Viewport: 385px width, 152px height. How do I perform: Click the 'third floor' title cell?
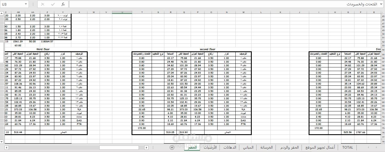[43, 49]
